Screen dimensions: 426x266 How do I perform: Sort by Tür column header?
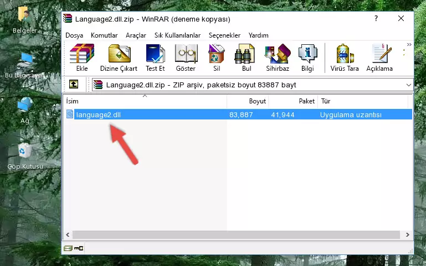[363, 101]
